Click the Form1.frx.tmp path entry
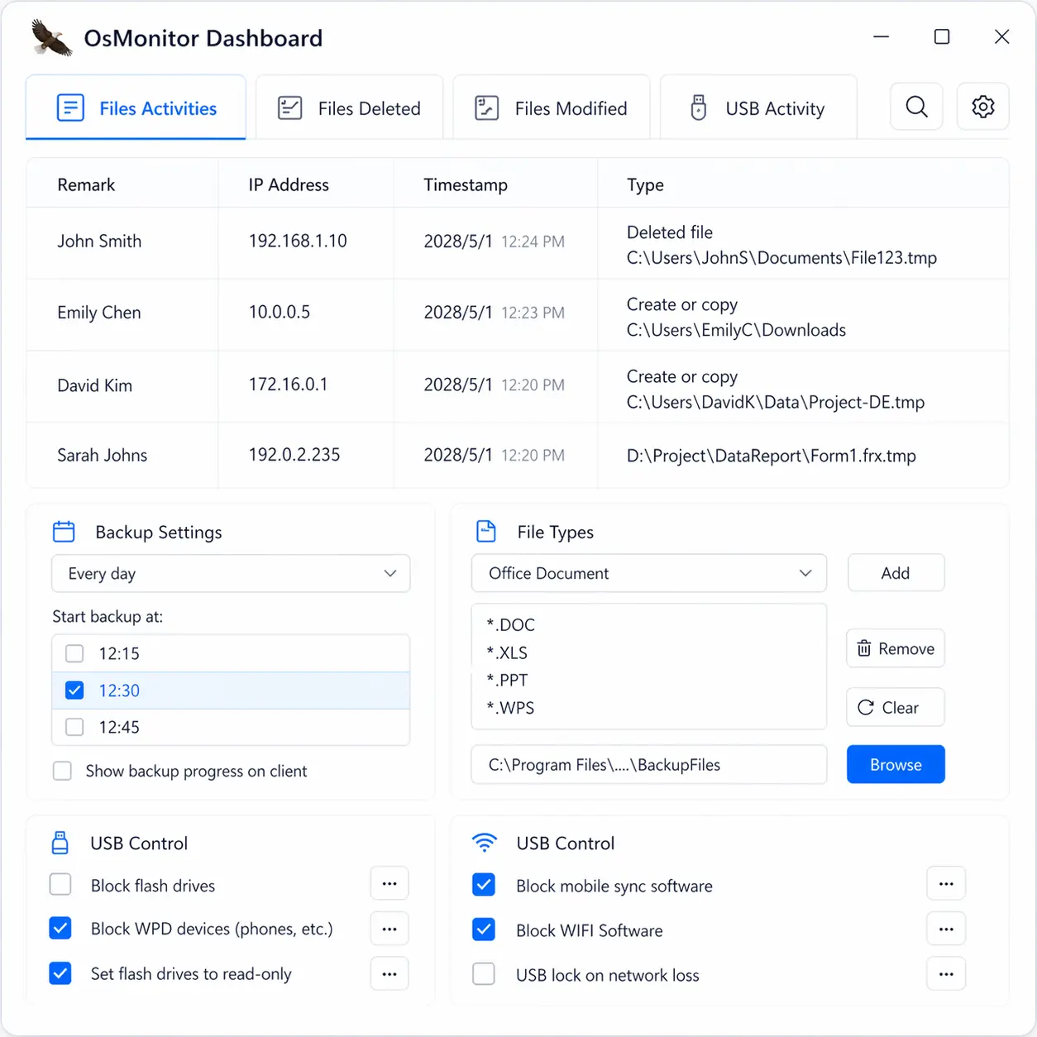The height and width of the screenshot is (1037, 1037). [x=772, y=456]
